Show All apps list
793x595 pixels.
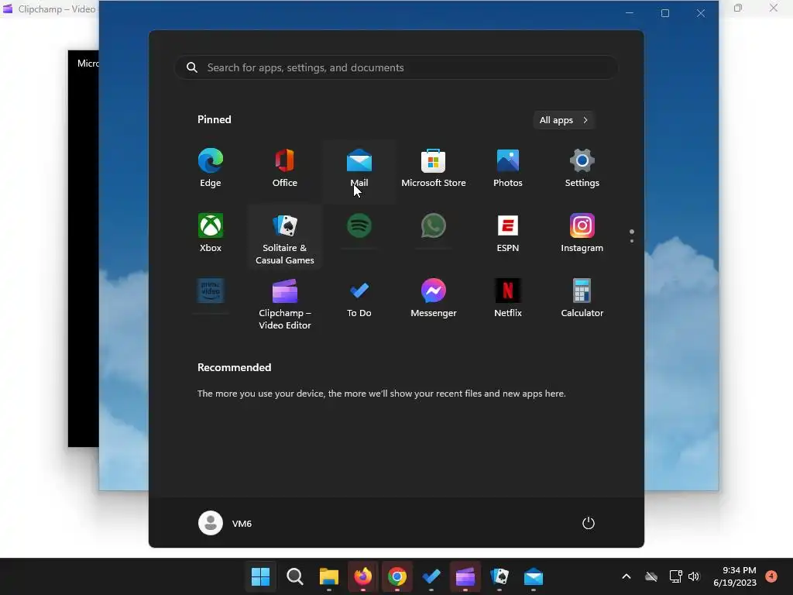[x=564, y=120]
